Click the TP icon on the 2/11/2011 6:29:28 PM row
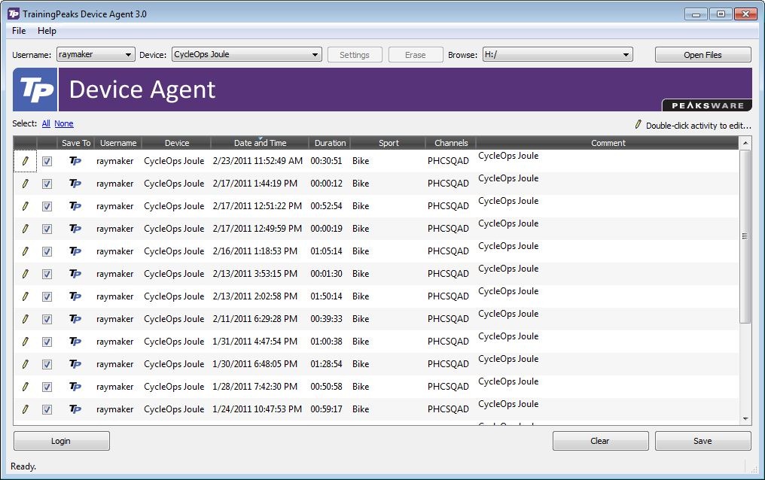 pyautogui.click(x=75, y=319)
